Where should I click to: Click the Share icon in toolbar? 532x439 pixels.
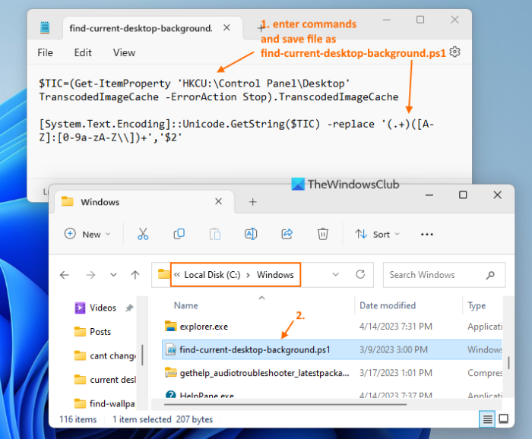pos(287,234)
